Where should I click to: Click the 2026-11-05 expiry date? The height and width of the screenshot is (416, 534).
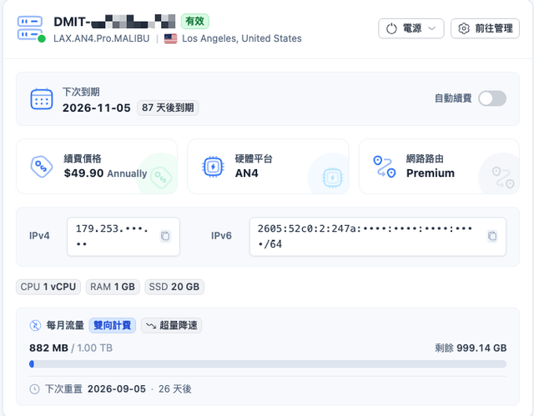97,108
